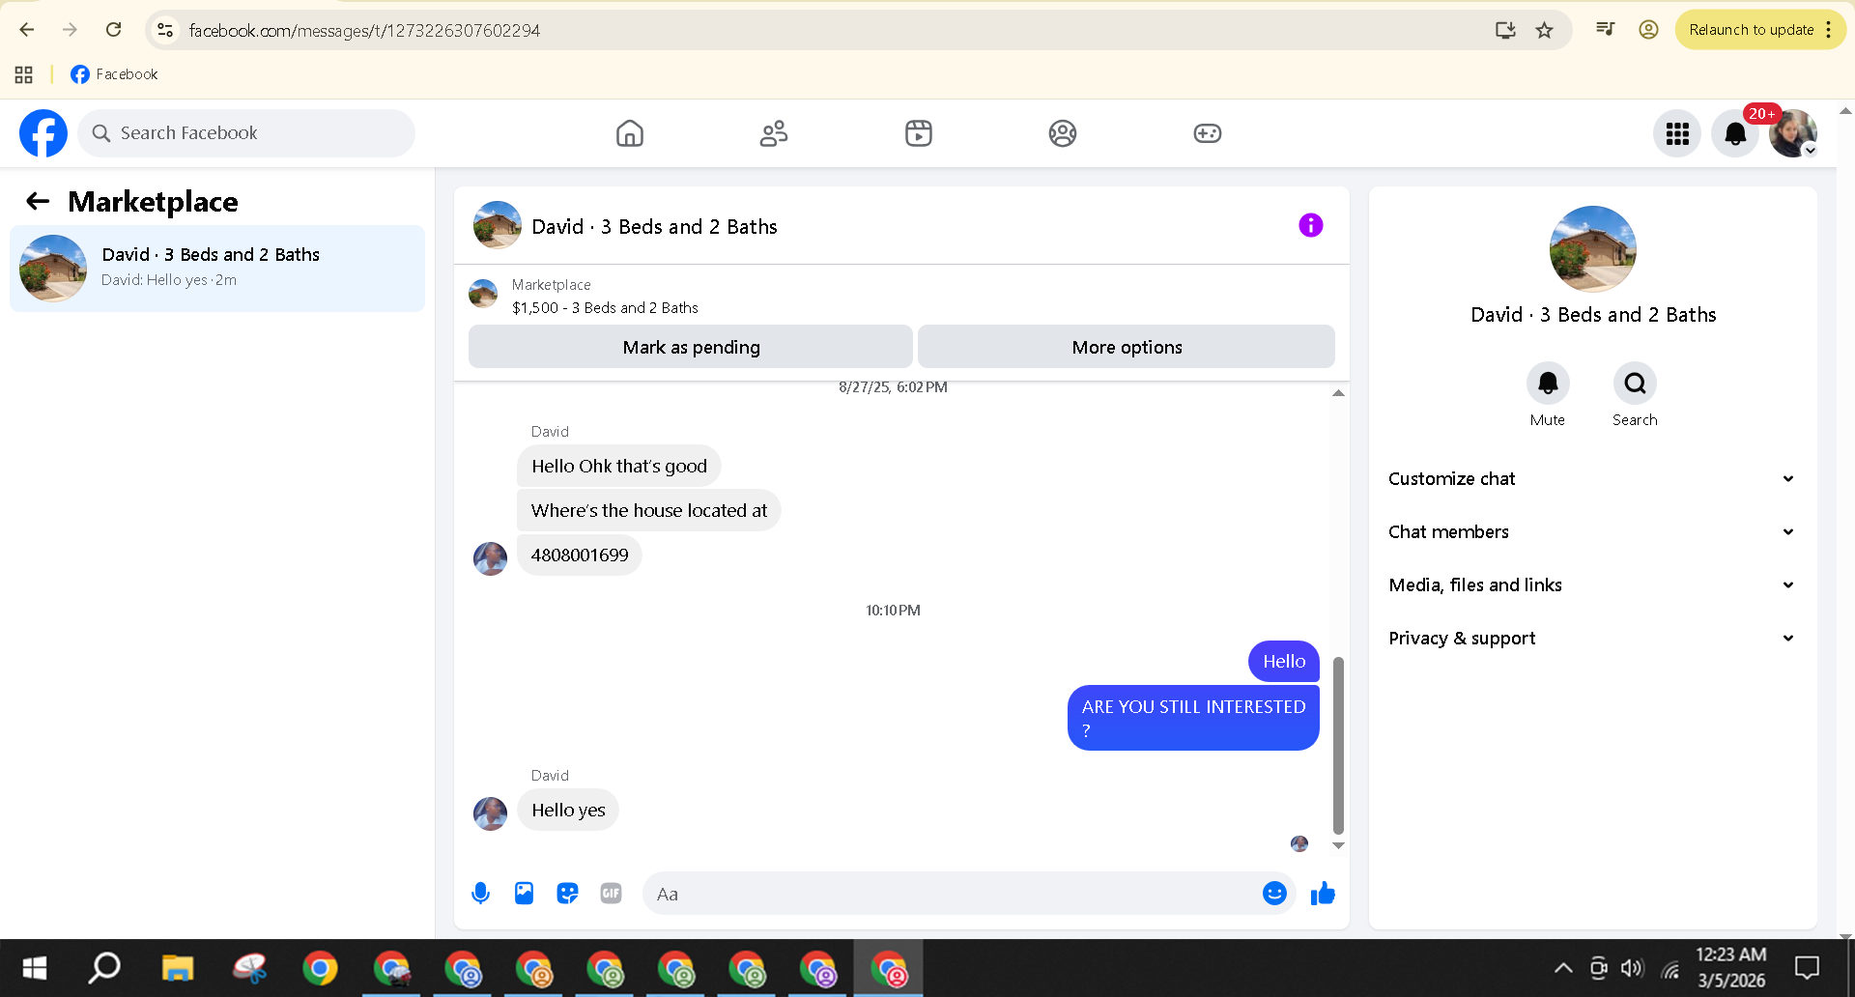The width and height of the screenshot is (1855, 997).
Task: Open the Chrome profile icon
Action: tap(1648, 30)
